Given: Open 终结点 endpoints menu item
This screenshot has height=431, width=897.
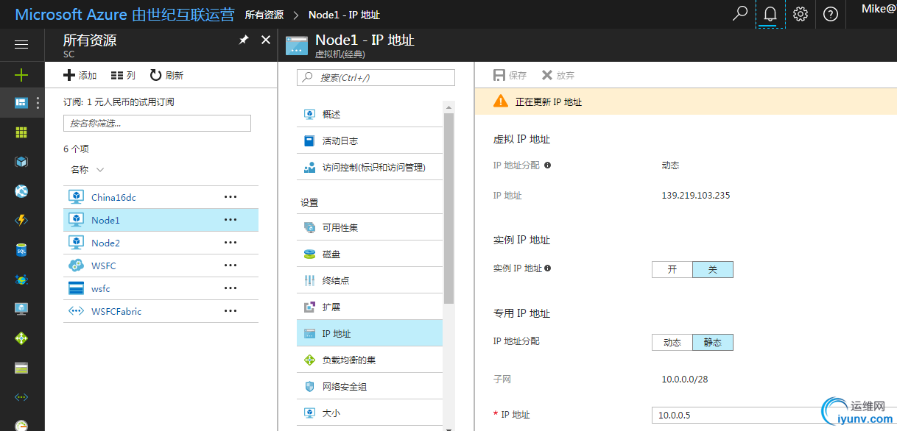Looking at the screenshot, I should click(x=370, y=280).
